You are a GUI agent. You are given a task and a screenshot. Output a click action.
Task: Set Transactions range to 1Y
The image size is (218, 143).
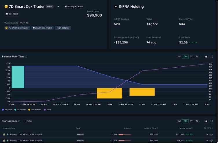(x=191, y=121)
